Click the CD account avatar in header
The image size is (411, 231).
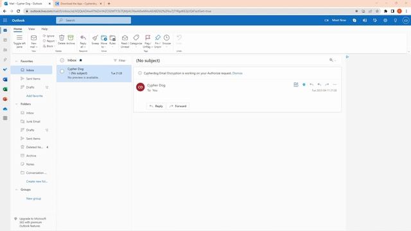click(x=405, y=21)
